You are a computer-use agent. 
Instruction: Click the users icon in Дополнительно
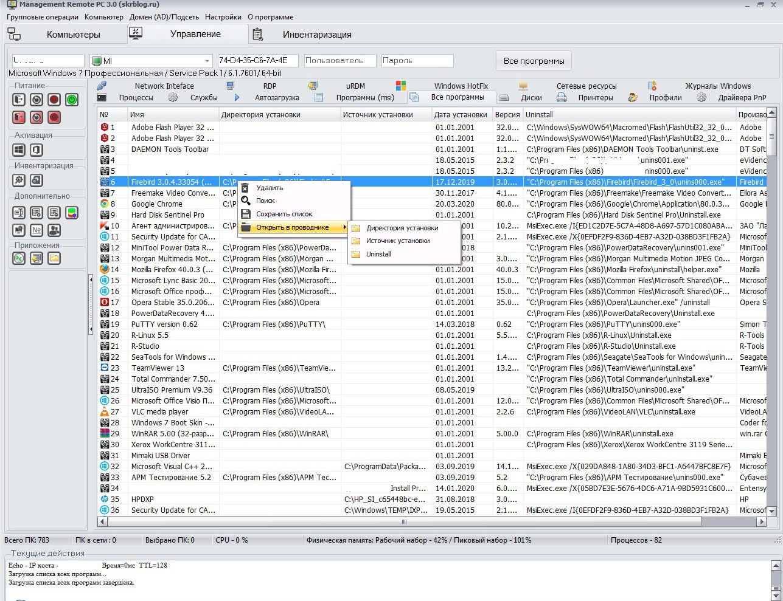click(x=54, y=230)
